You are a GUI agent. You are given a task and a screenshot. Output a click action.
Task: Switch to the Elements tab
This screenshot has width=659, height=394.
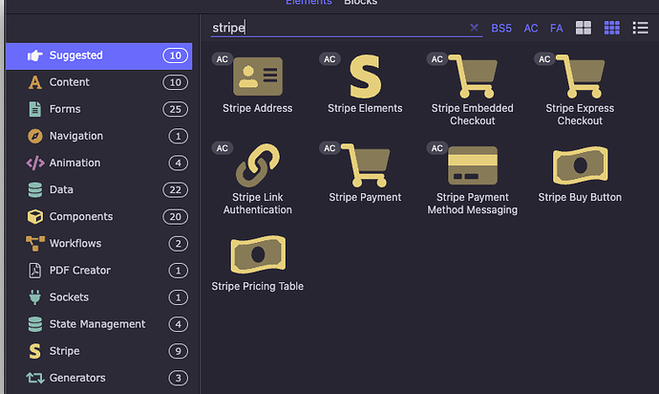308,3
